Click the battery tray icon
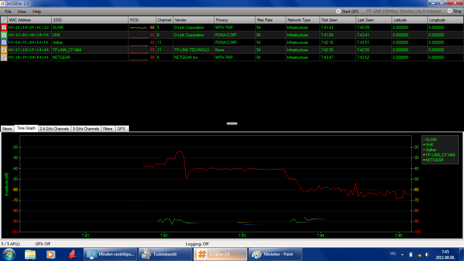 [411, 254]
